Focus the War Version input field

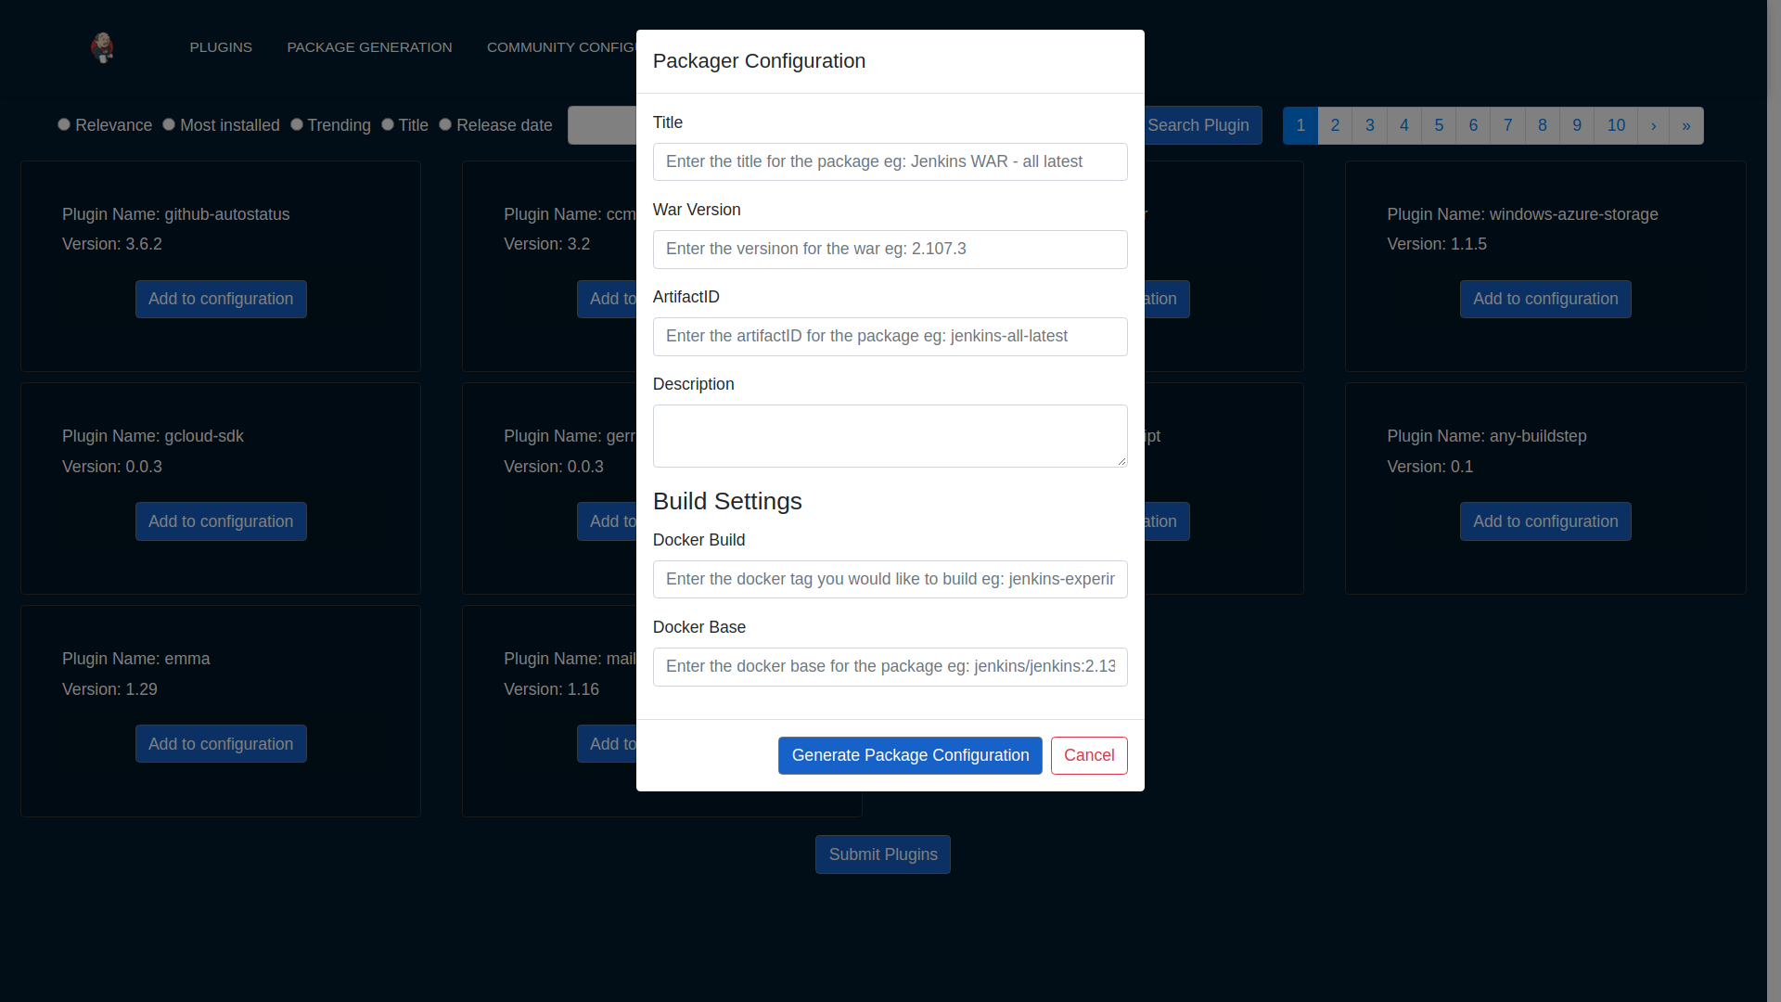(x=890, y=249)
